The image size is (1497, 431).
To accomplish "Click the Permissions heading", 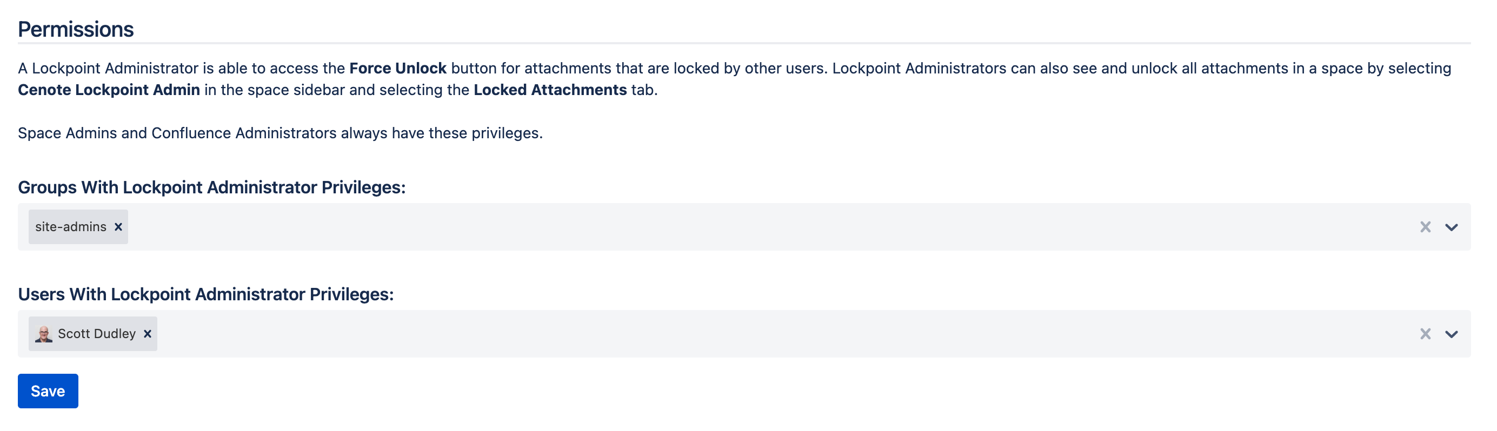I will pos(76,29).
